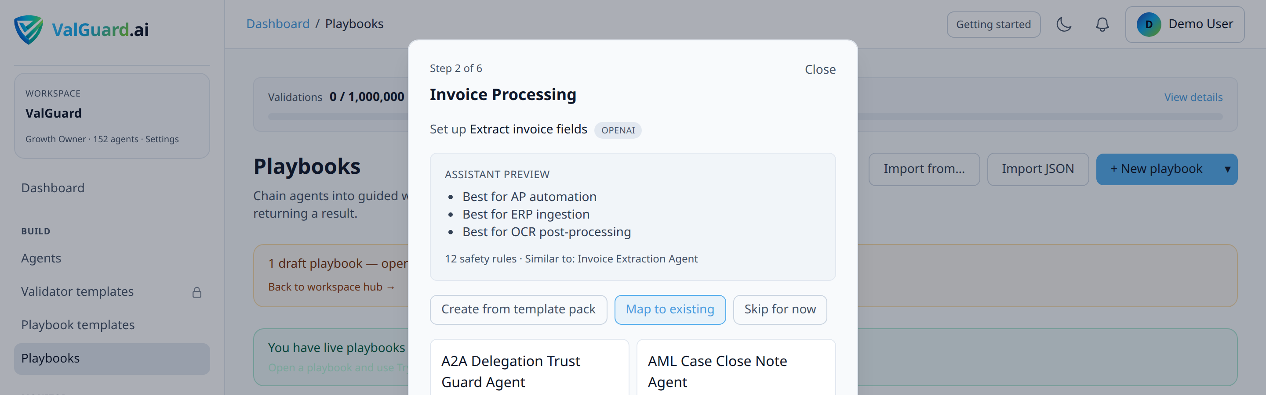Expand New playbook dropdown arrow

pyautogui.click(x=1227, y=169)
